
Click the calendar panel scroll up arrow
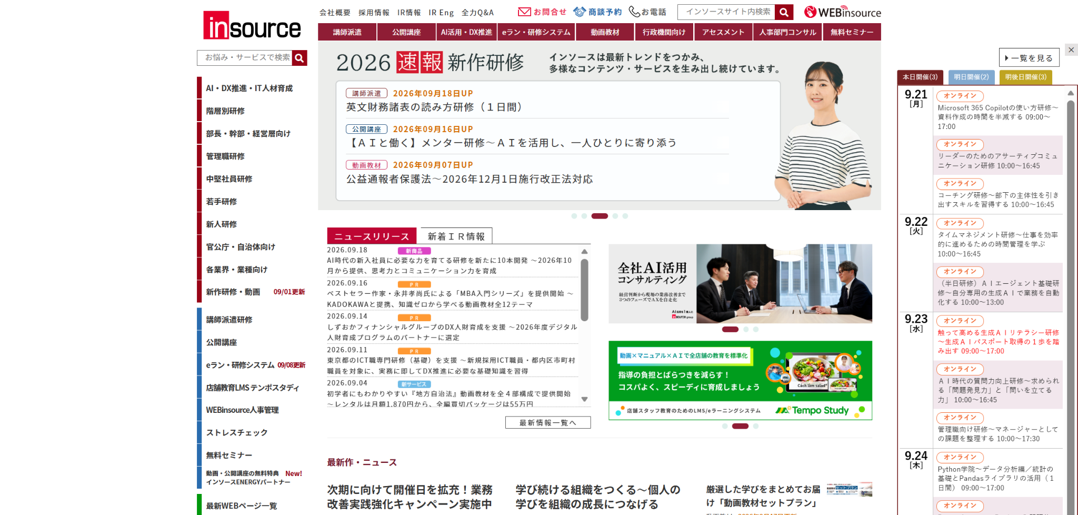pyautogui.click(x=1071, y=93)
